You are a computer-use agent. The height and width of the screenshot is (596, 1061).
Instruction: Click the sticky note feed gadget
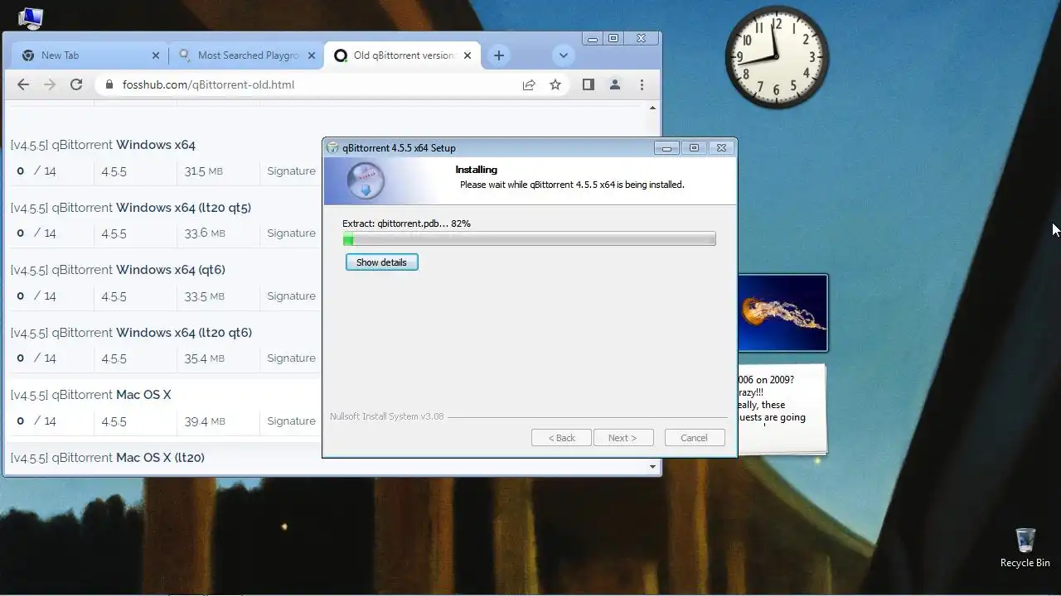[782, 409]
